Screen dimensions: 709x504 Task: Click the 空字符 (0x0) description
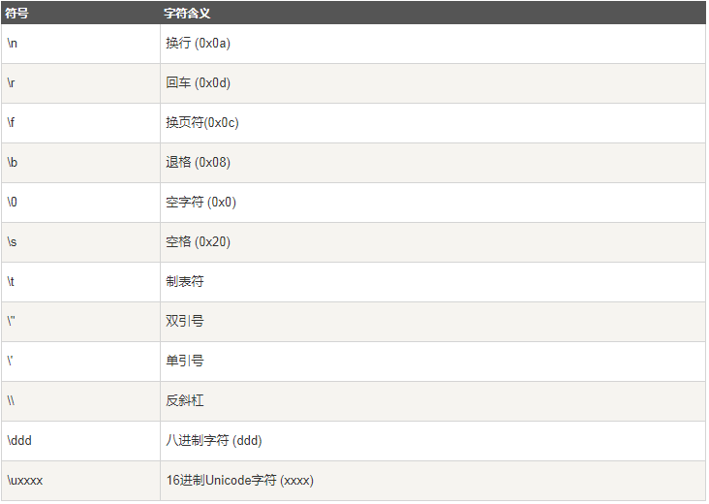coord(200,202)
